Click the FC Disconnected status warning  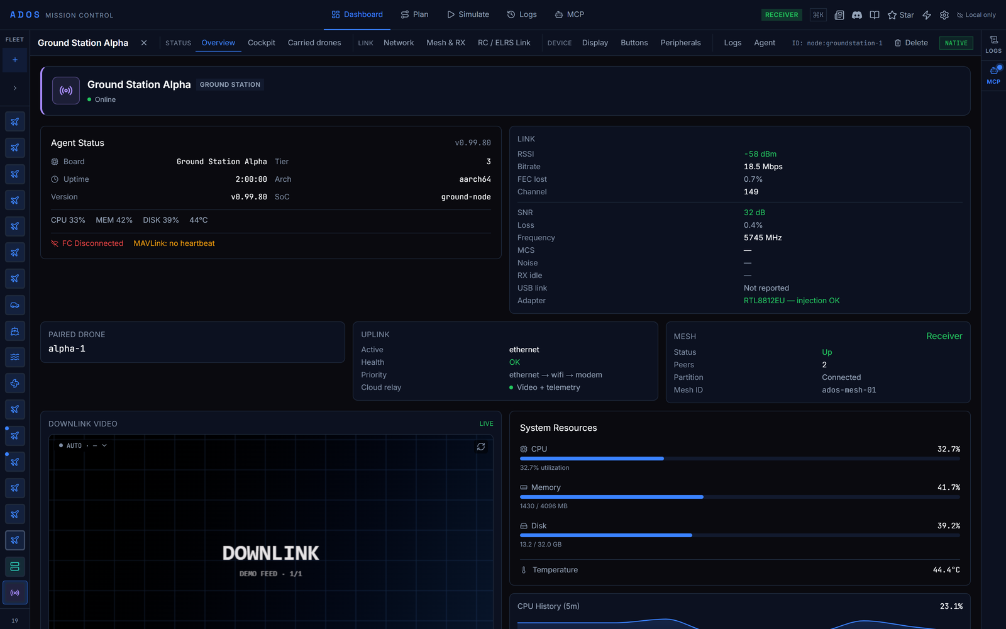(87, 243)
